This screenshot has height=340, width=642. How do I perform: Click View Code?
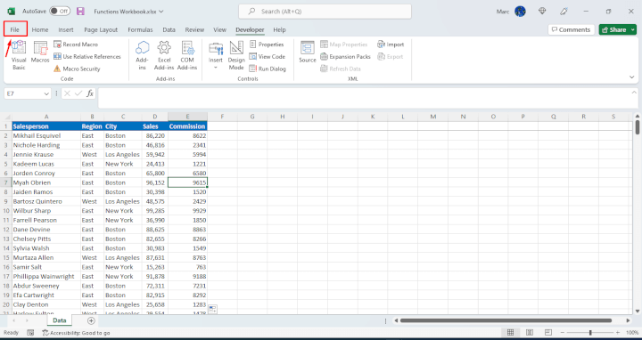(267, 56)
